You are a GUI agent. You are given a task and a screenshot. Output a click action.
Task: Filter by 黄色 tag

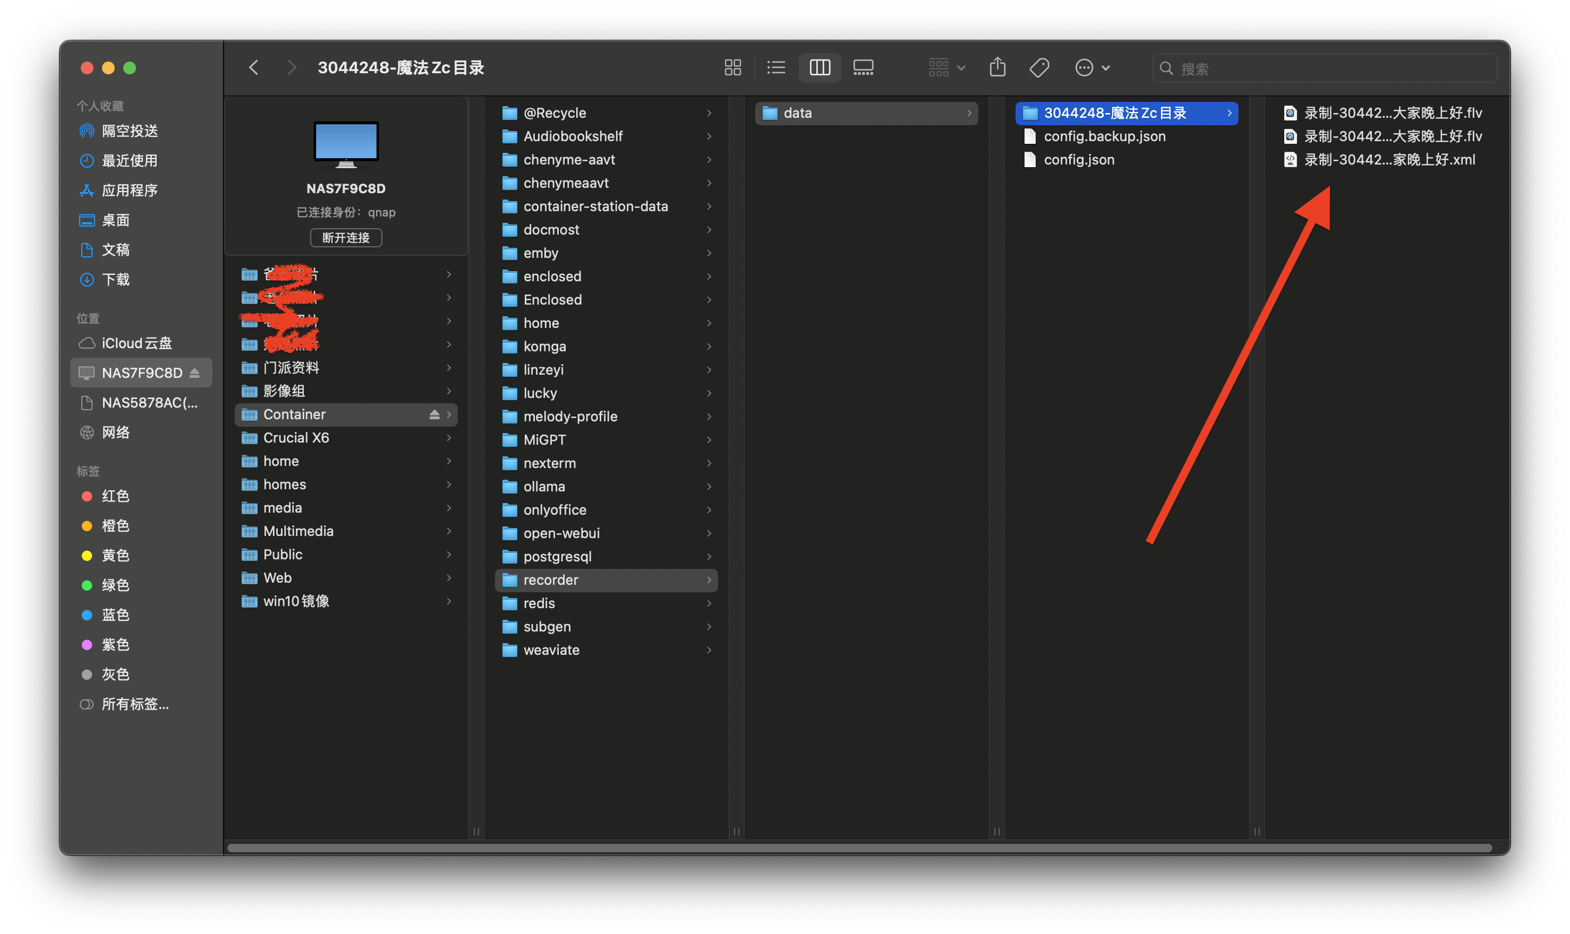pyautogui.click(x=141, y=555)
